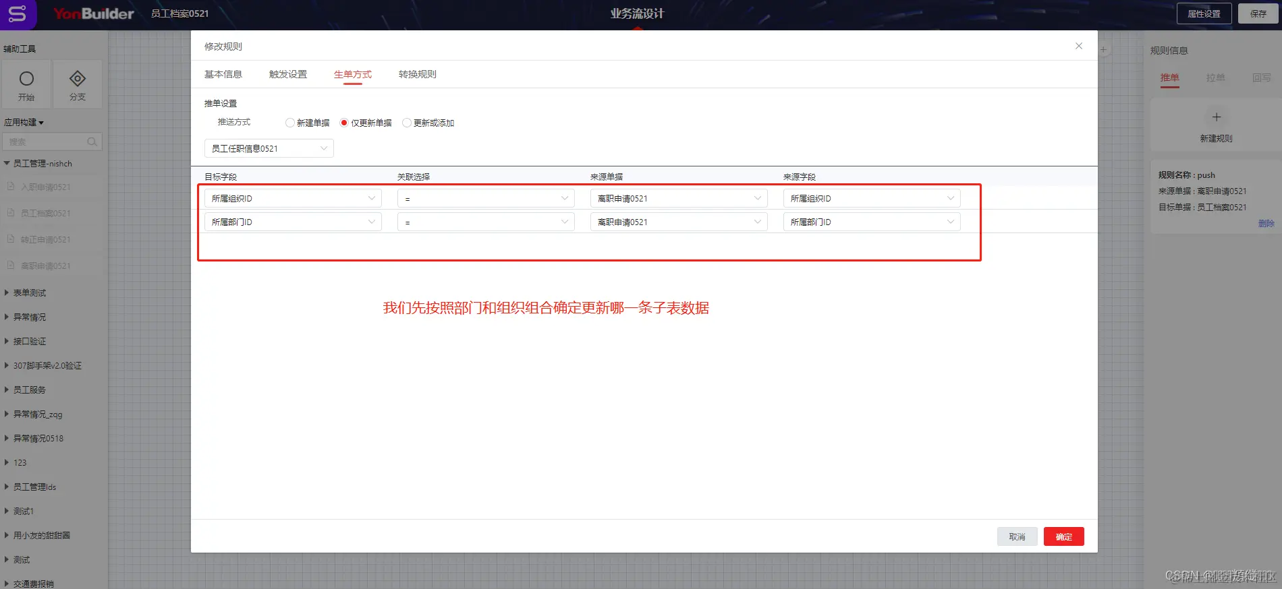Open the 应用构建 dropdown header
The width and height of the screenshot is (1282, 589).
tap(24, 122)
